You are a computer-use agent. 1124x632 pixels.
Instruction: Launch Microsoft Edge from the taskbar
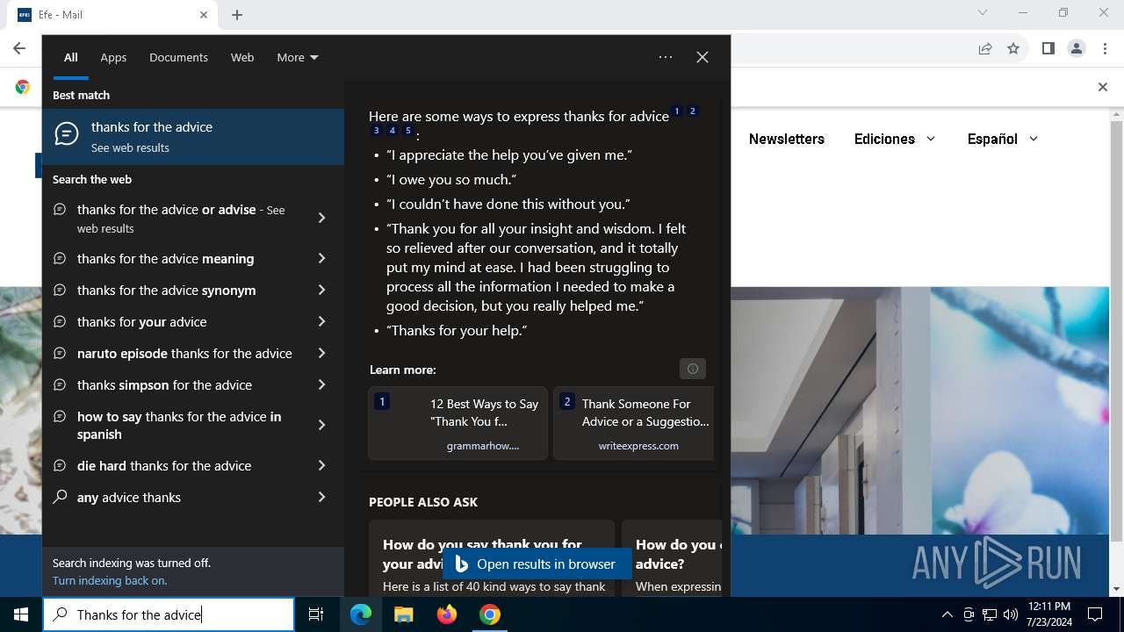point(361,614)
